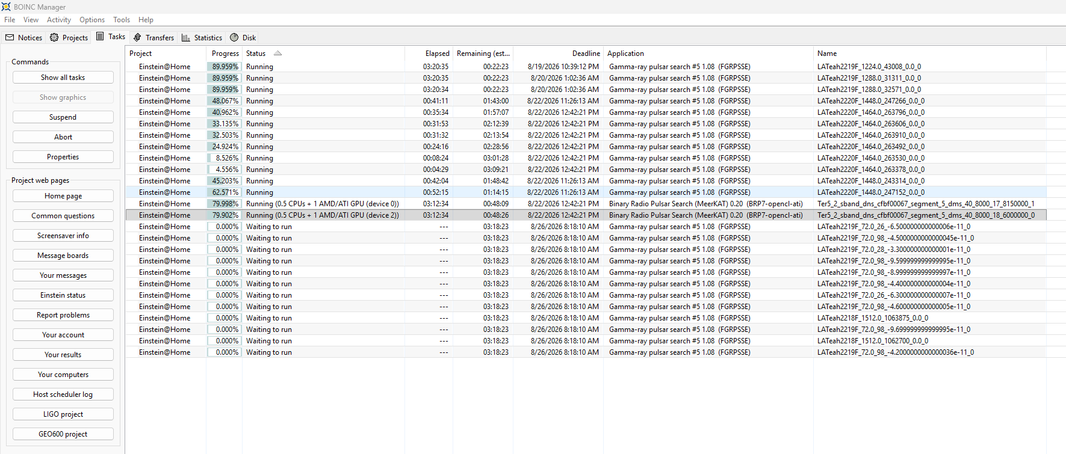Click the Disk tab pie icon
Image resolution: width=1066 pixels, height=454 pixels.
pyautogui.click(x=234, y=37)
